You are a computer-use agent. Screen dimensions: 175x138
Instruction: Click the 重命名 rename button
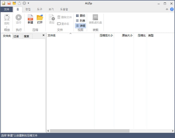click(63, 24)
